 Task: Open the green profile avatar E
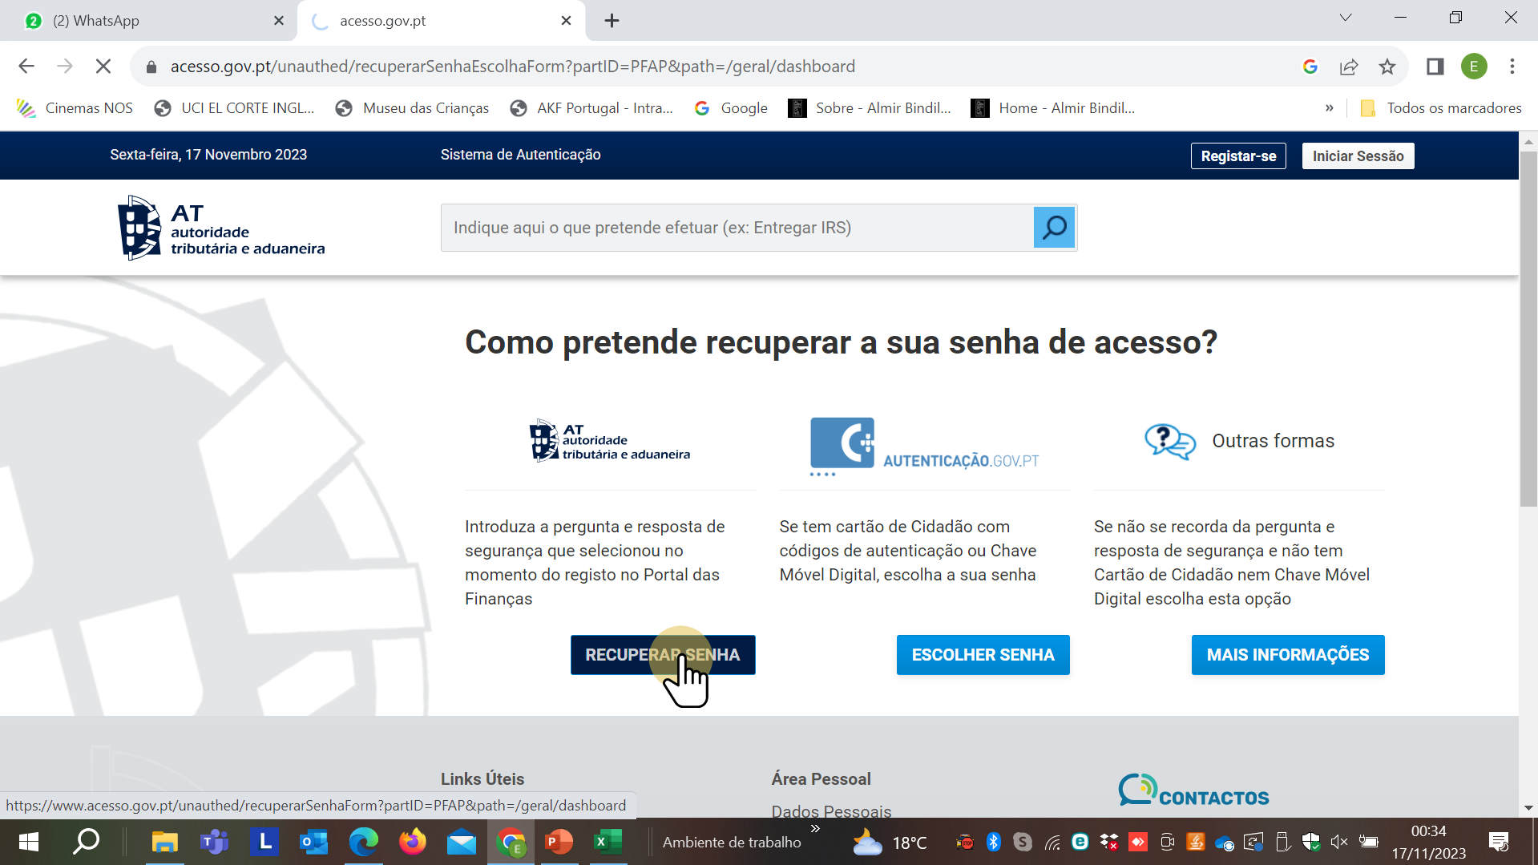click(x=1473, y=67)
